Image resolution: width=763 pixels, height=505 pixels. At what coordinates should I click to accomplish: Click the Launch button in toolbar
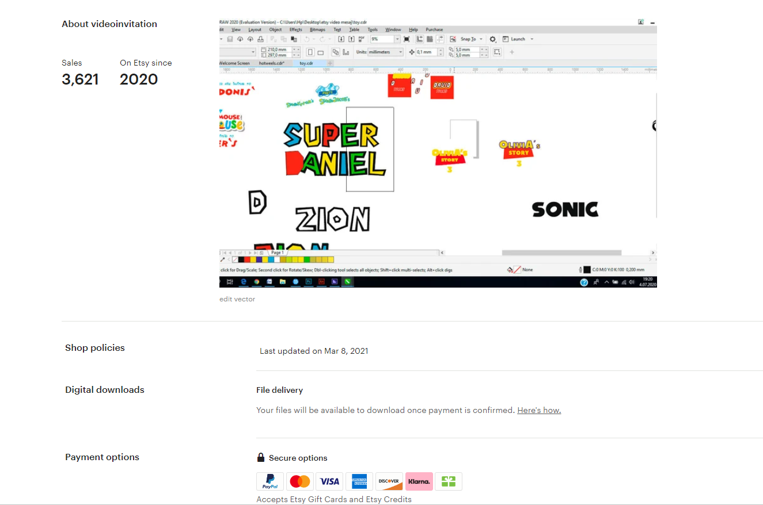point(517,39)
